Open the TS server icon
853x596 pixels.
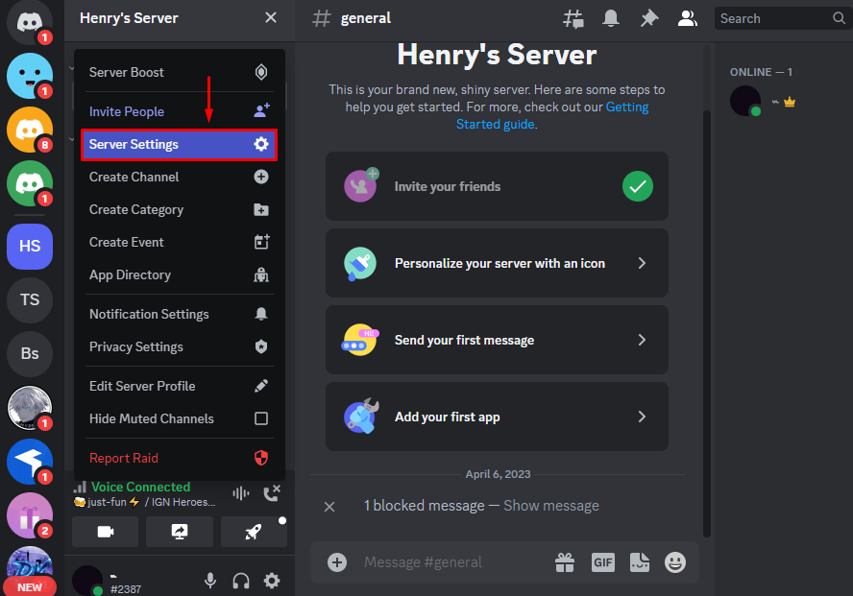[x=30, y=299]
